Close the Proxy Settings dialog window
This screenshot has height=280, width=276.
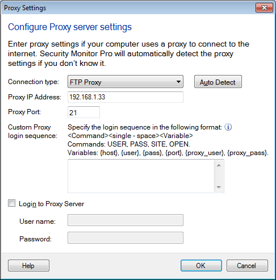tap(264, 8)
